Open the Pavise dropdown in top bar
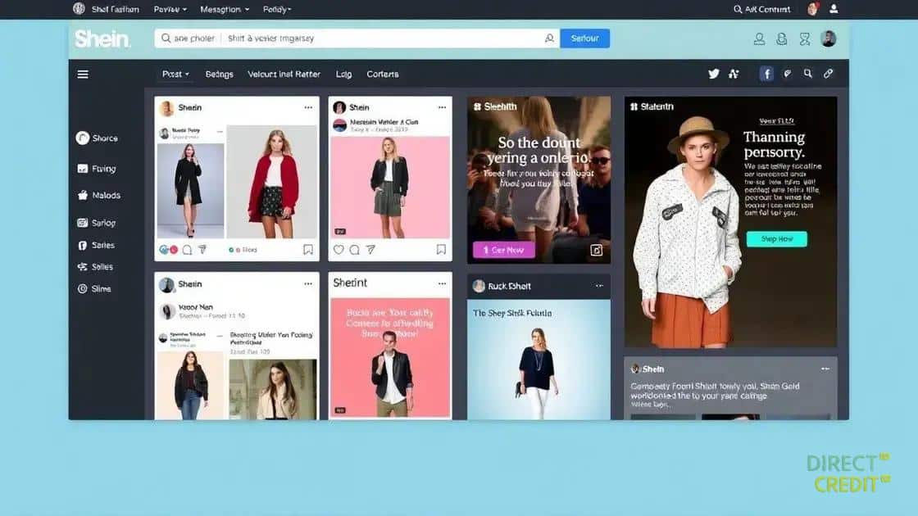Screen dimensions: 918x516 pos(170,9)
